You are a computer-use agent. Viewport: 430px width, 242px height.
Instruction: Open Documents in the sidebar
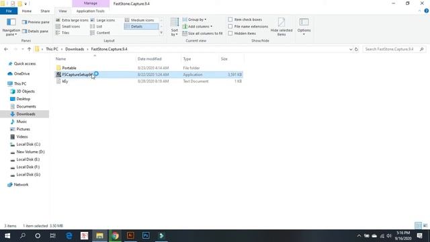pyautogui.click(x=26, y=106)
